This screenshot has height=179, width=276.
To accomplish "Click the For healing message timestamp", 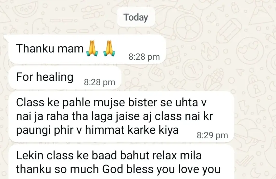I will (99, 82).
